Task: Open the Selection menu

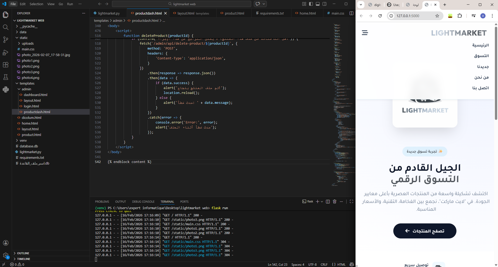Action: pyautogui.click(x=36, y=4)
